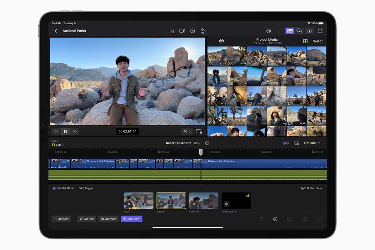375x250 pixels.
Task: Switch to the Inspect tab
Action: [x=61, y=219]
